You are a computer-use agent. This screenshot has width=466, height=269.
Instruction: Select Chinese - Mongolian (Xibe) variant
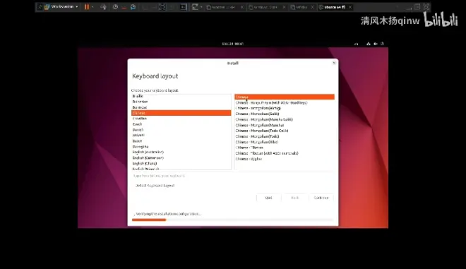(x=285, y=142)
